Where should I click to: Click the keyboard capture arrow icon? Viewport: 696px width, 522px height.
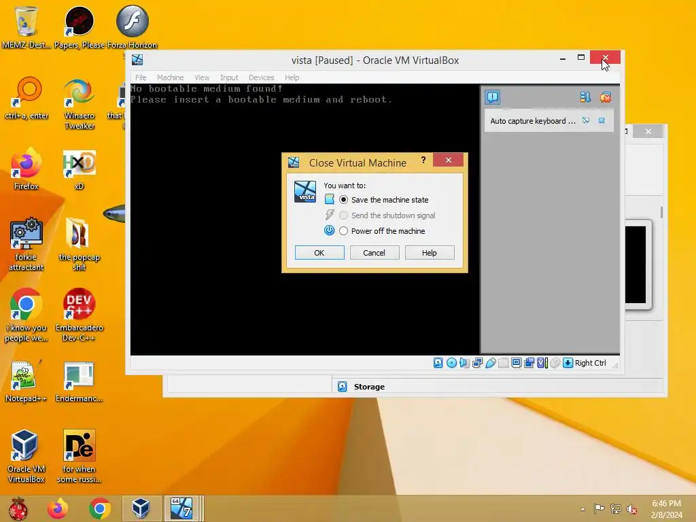(x=568, y=363)
